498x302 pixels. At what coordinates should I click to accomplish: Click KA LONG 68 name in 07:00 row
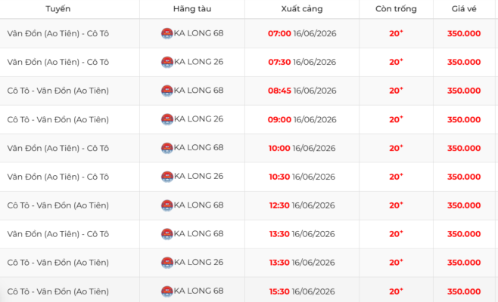pyautogui.click(x=199, y=33)
